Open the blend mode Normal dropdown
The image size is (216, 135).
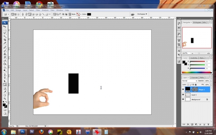(190, 81)
